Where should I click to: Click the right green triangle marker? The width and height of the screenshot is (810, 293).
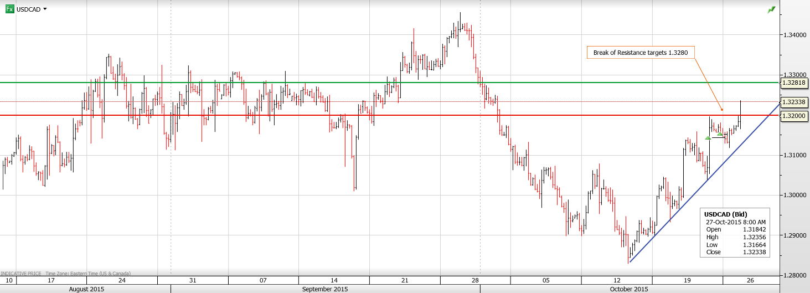(720, 133)
